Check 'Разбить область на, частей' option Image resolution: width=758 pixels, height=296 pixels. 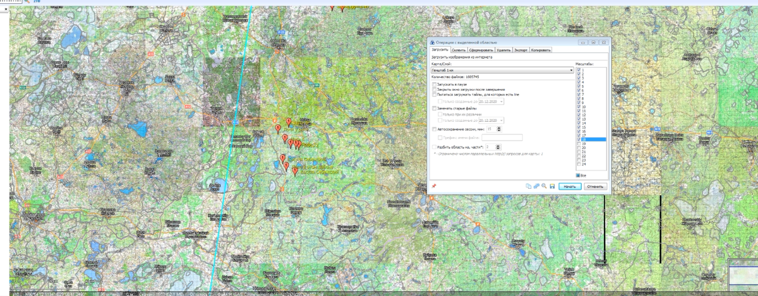434,147
